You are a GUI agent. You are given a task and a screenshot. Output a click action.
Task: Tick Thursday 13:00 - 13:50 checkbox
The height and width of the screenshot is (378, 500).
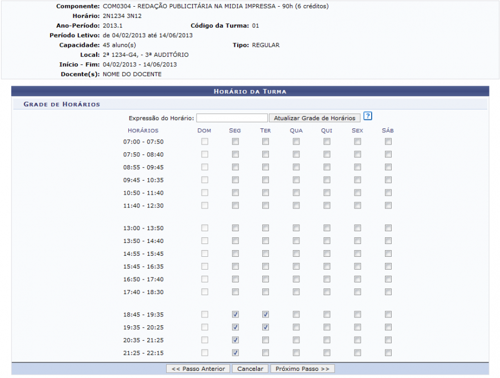coord(327,228)
